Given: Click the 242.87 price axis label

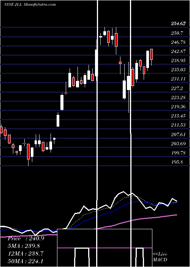Looking at the screenshot, I should (178, 51).
